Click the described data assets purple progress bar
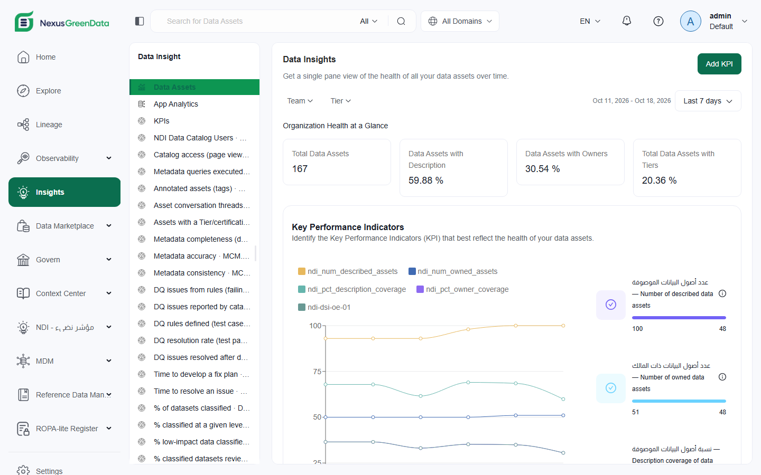 [679, 318]
